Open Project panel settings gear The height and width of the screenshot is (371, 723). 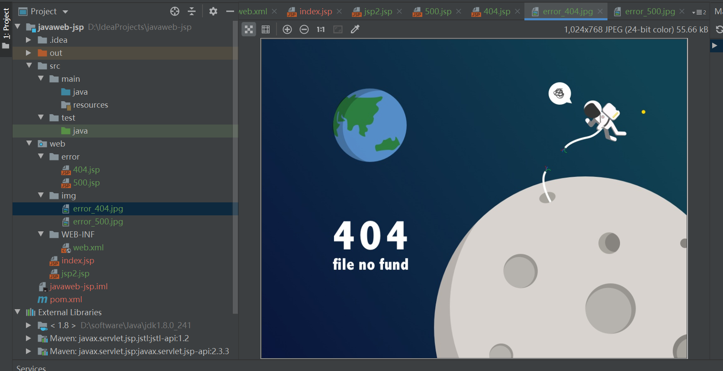pos(213,11)
